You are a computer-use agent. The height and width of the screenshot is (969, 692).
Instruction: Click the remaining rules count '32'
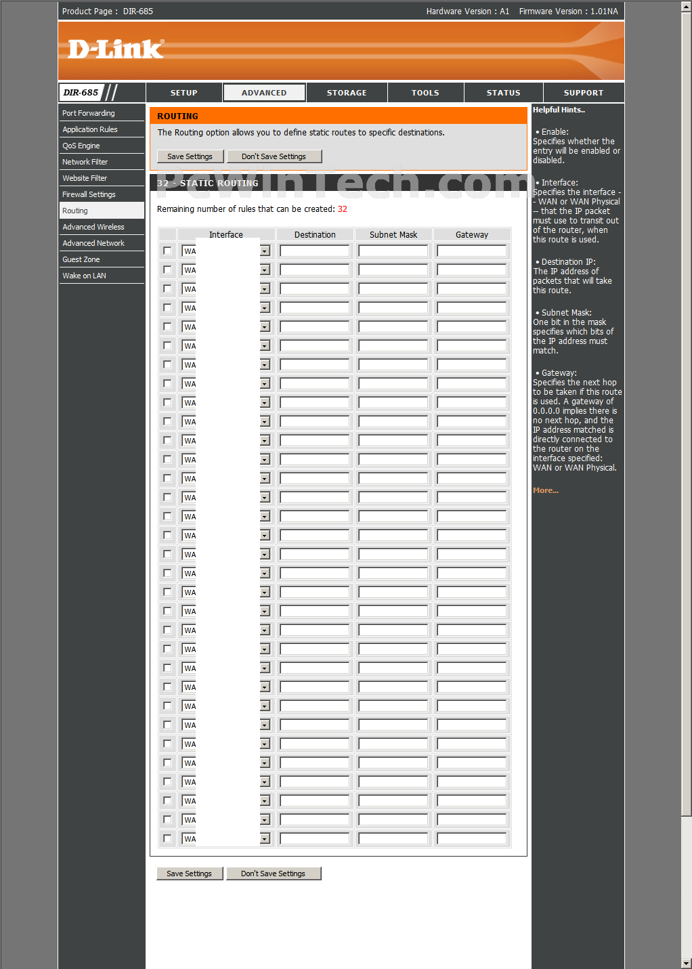(x=343, y=209)
